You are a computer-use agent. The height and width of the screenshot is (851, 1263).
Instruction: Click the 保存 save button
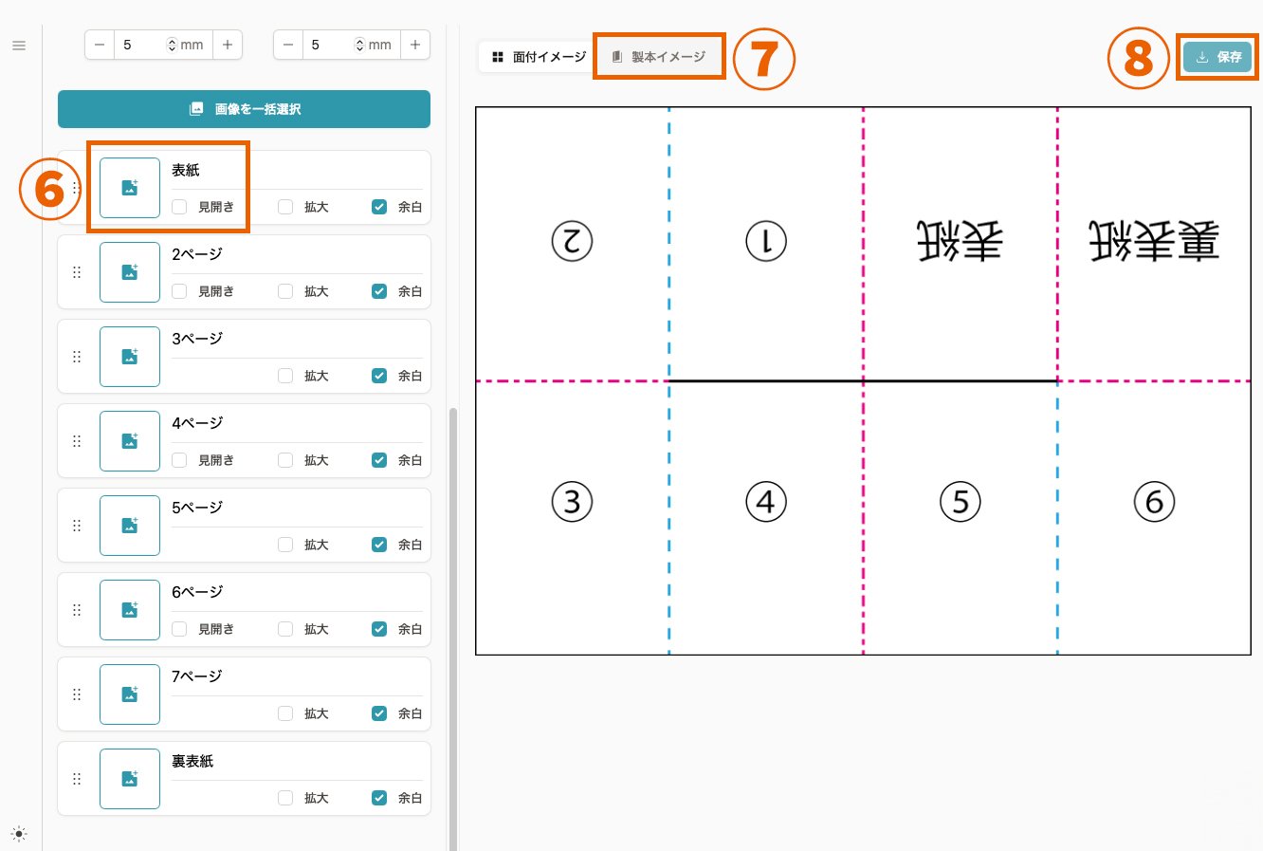(x=1218, y=57)
